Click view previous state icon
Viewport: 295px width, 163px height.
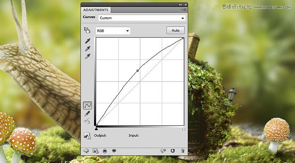click(164, 151)
